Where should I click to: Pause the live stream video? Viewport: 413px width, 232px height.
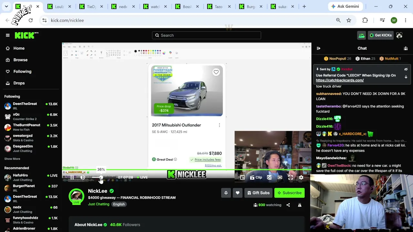(72, 177)
